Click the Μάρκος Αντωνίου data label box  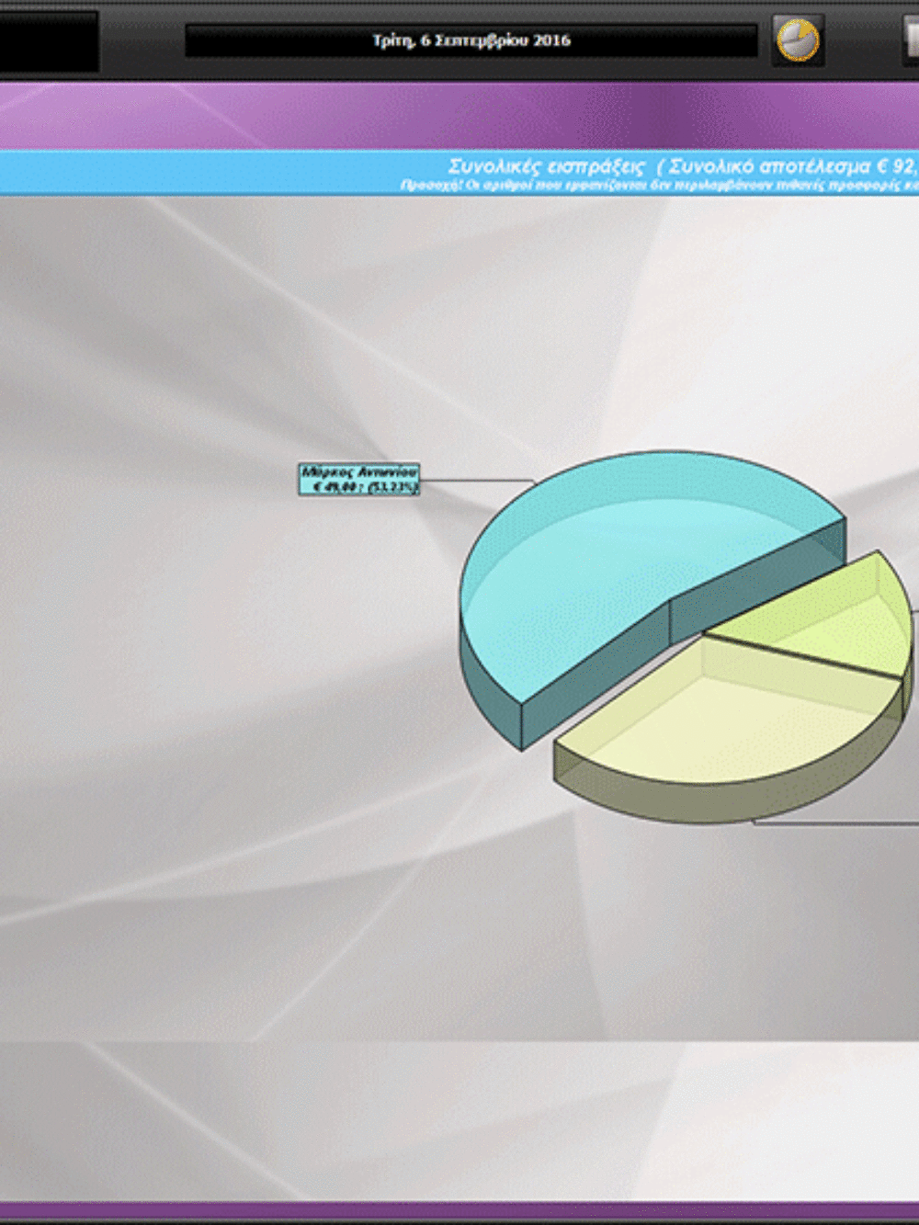(359, 479)
